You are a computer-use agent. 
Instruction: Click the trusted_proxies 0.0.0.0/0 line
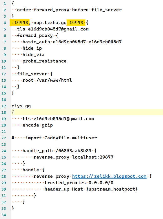click(x=79, y=183)
